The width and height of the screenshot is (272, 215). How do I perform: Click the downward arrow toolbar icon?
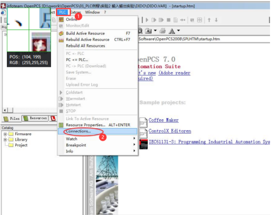pyautogui.click(x=216, y=20)
